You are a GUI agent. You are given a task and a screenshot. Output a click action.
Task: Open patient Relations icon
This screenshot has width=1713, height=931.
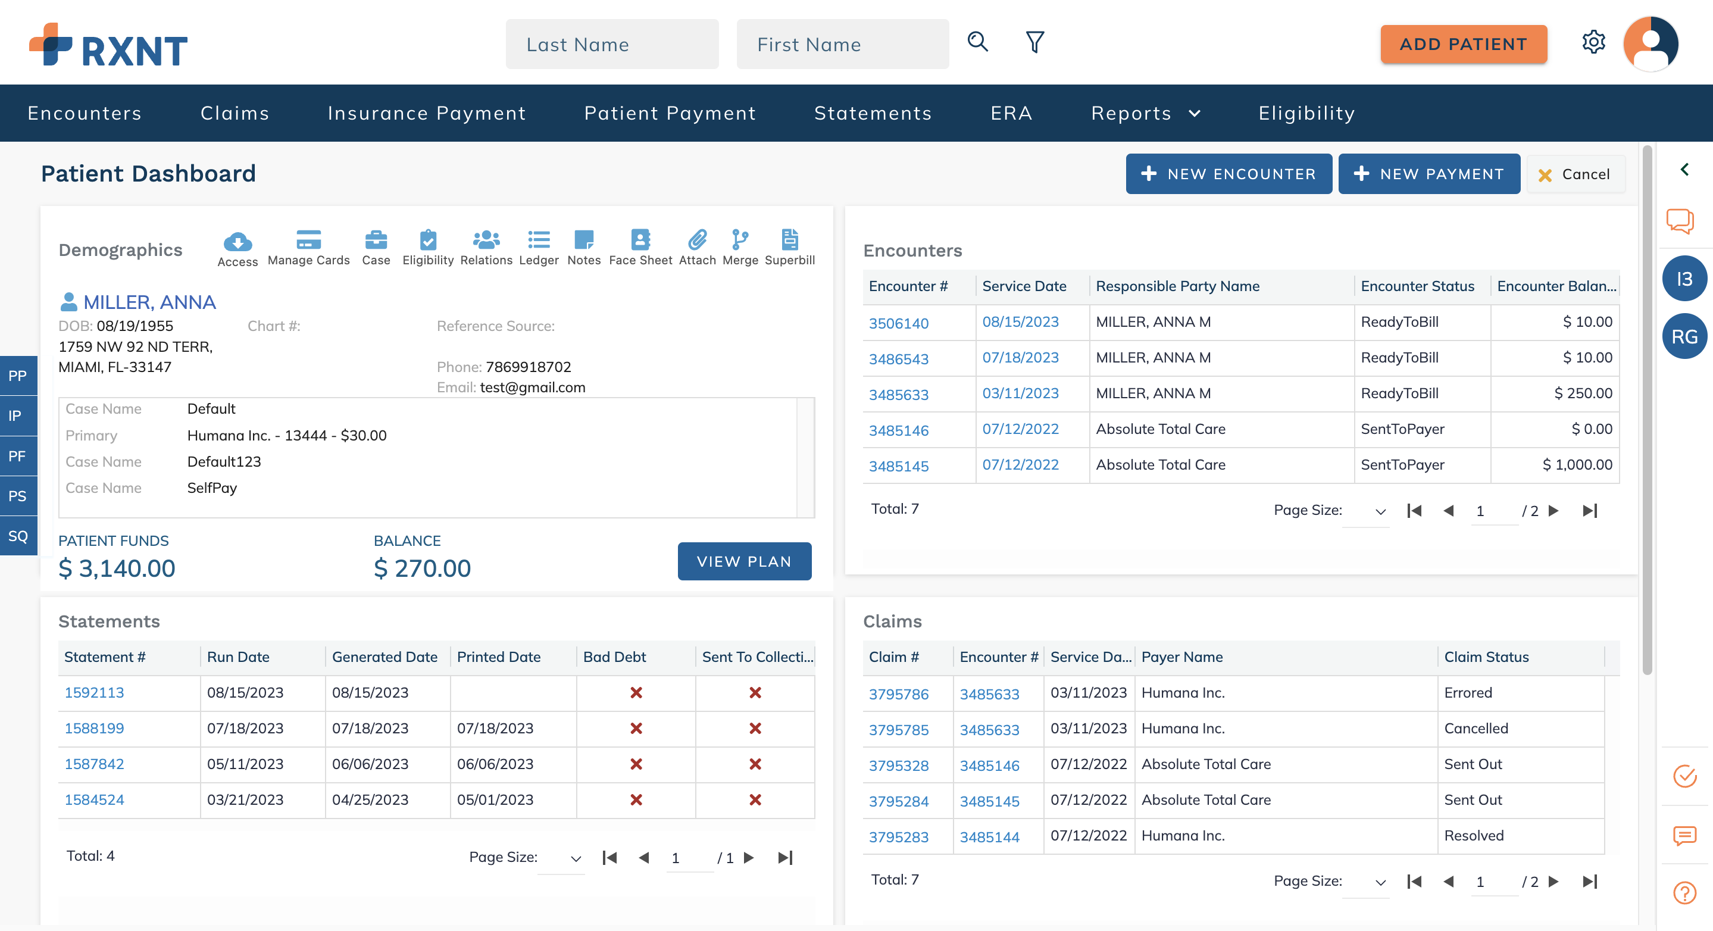tap(486, 240)
